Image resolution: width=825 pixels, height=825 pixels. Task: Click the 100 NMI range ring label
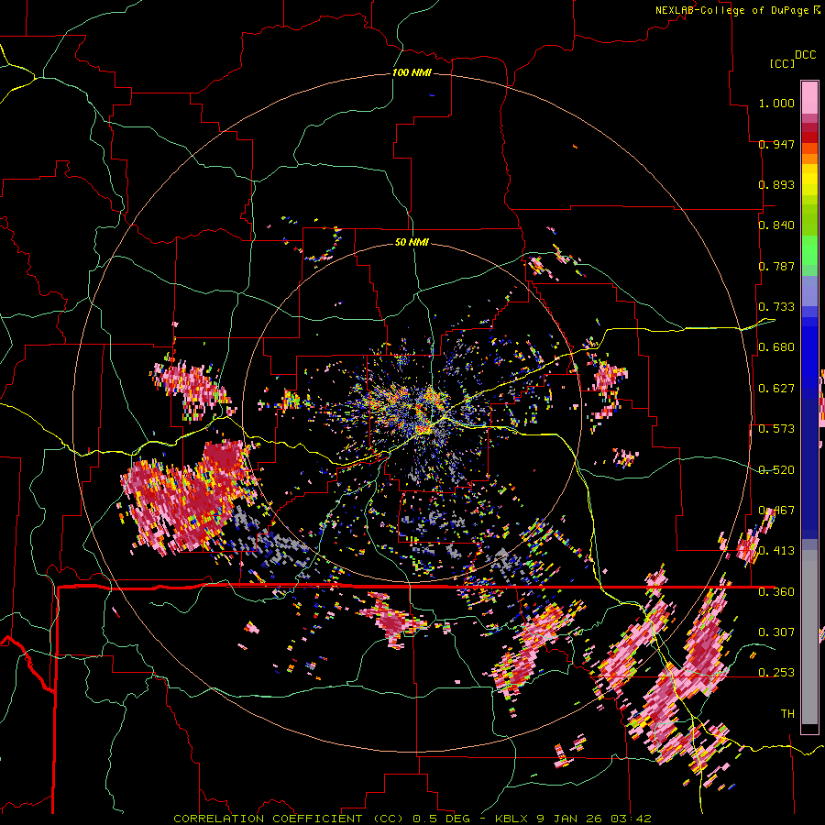(412, 72)
